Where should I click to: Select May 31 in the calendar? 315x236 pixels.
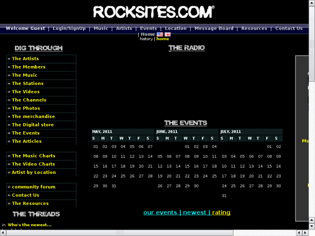[x=114, y=186]
